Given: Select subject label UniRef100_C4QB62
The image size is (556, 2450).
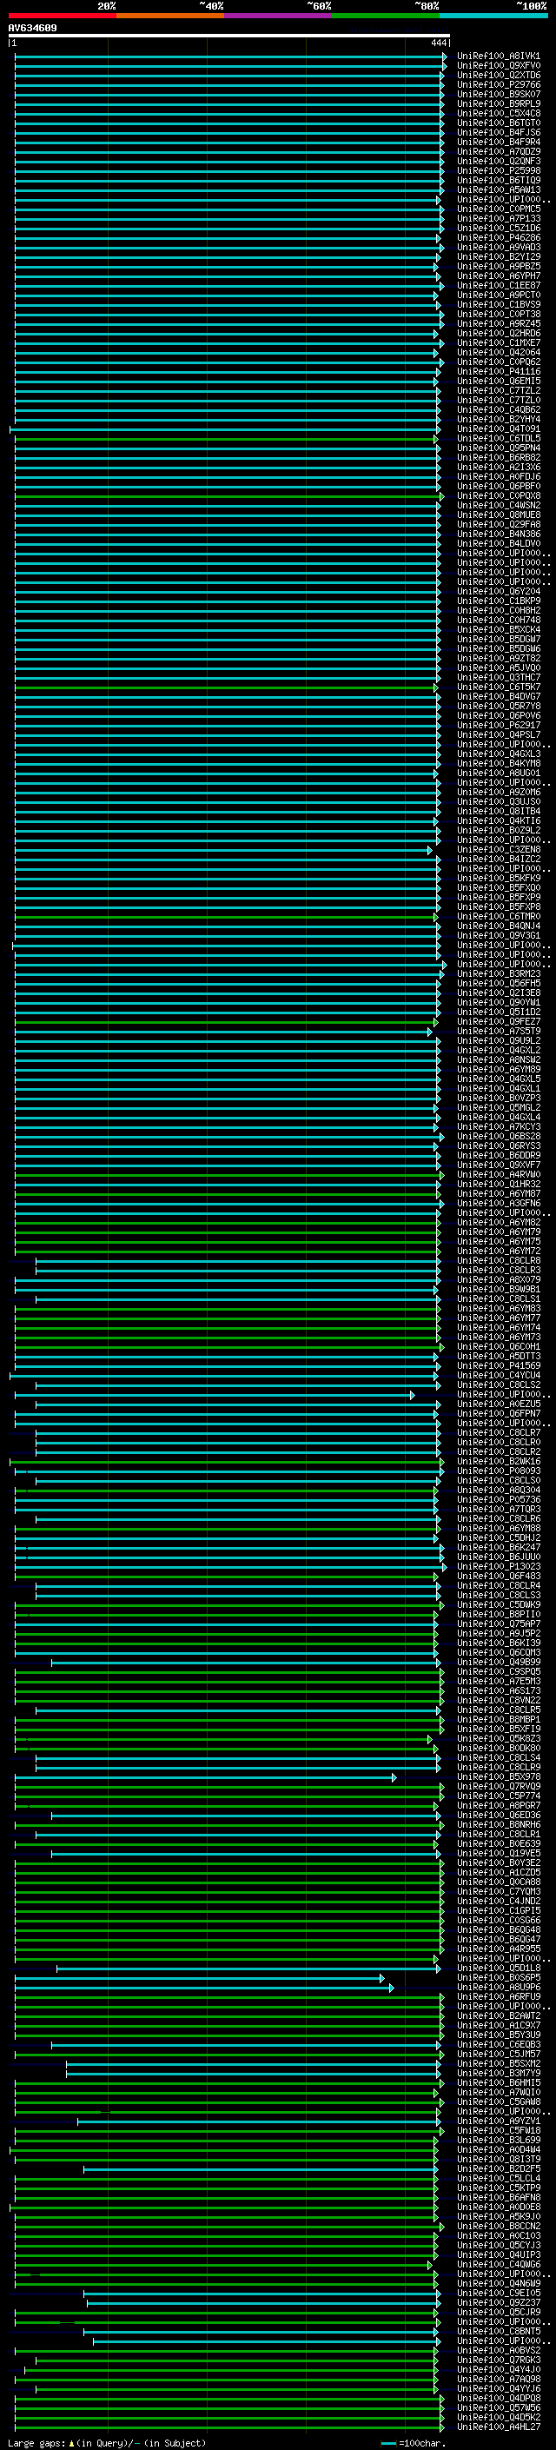Looking at the screenshot, I should click(498, 409).
